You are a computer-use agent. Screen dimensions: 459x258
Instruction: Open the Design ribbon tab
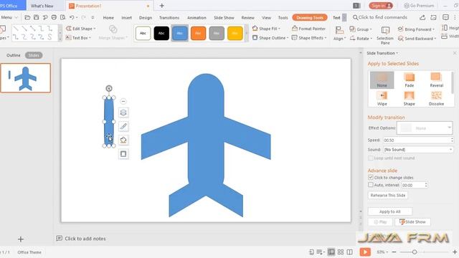[x=146, y=17]
